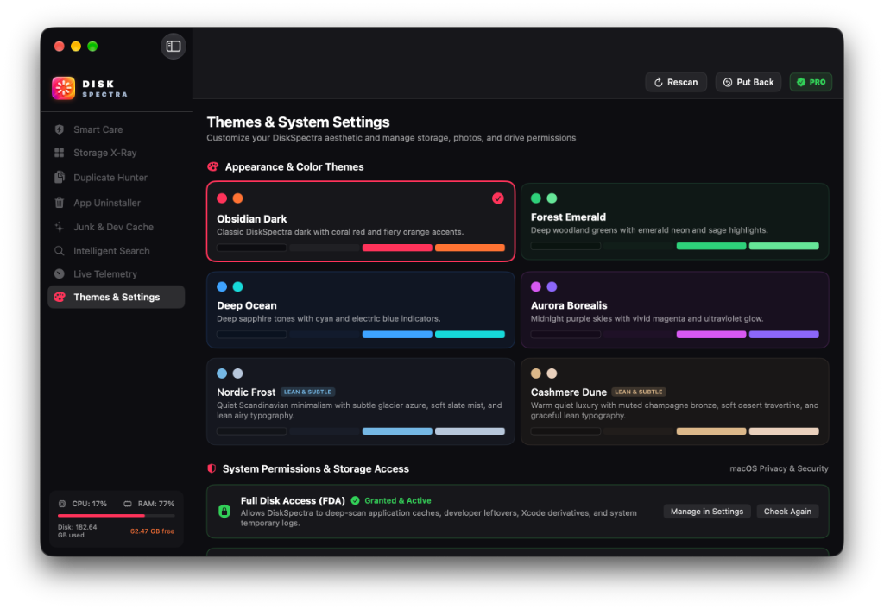This screenshot has height=609, width=884.
Task: Open Intelligent Search
Action: [117, 251]
